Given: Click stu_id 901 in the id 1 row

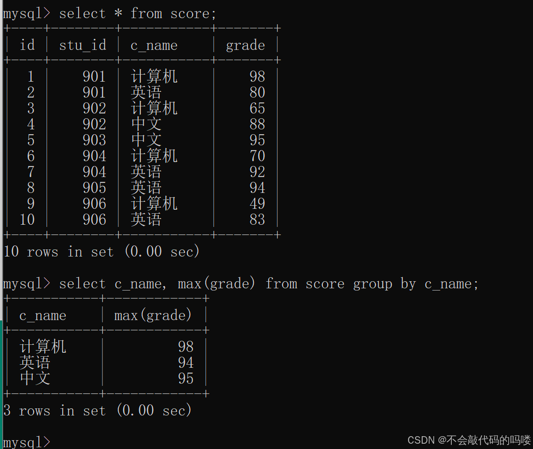Looking at the screenshot, I should (95, 76).
